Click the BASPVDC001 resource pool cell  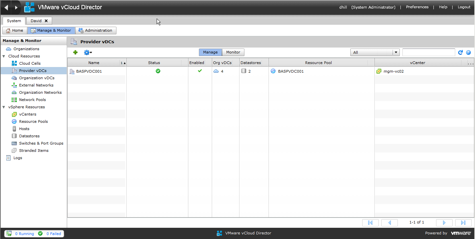(322, 71)
